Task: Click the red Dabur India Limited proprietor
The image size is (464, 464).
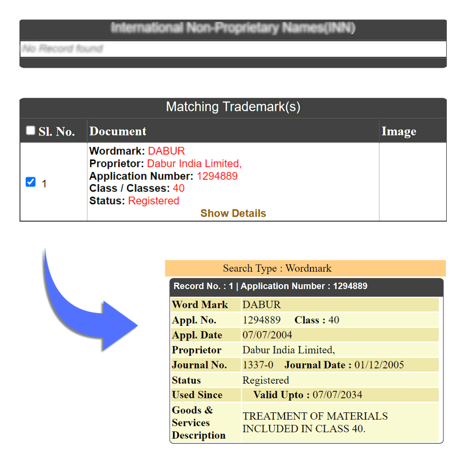Action: (194, 164)
